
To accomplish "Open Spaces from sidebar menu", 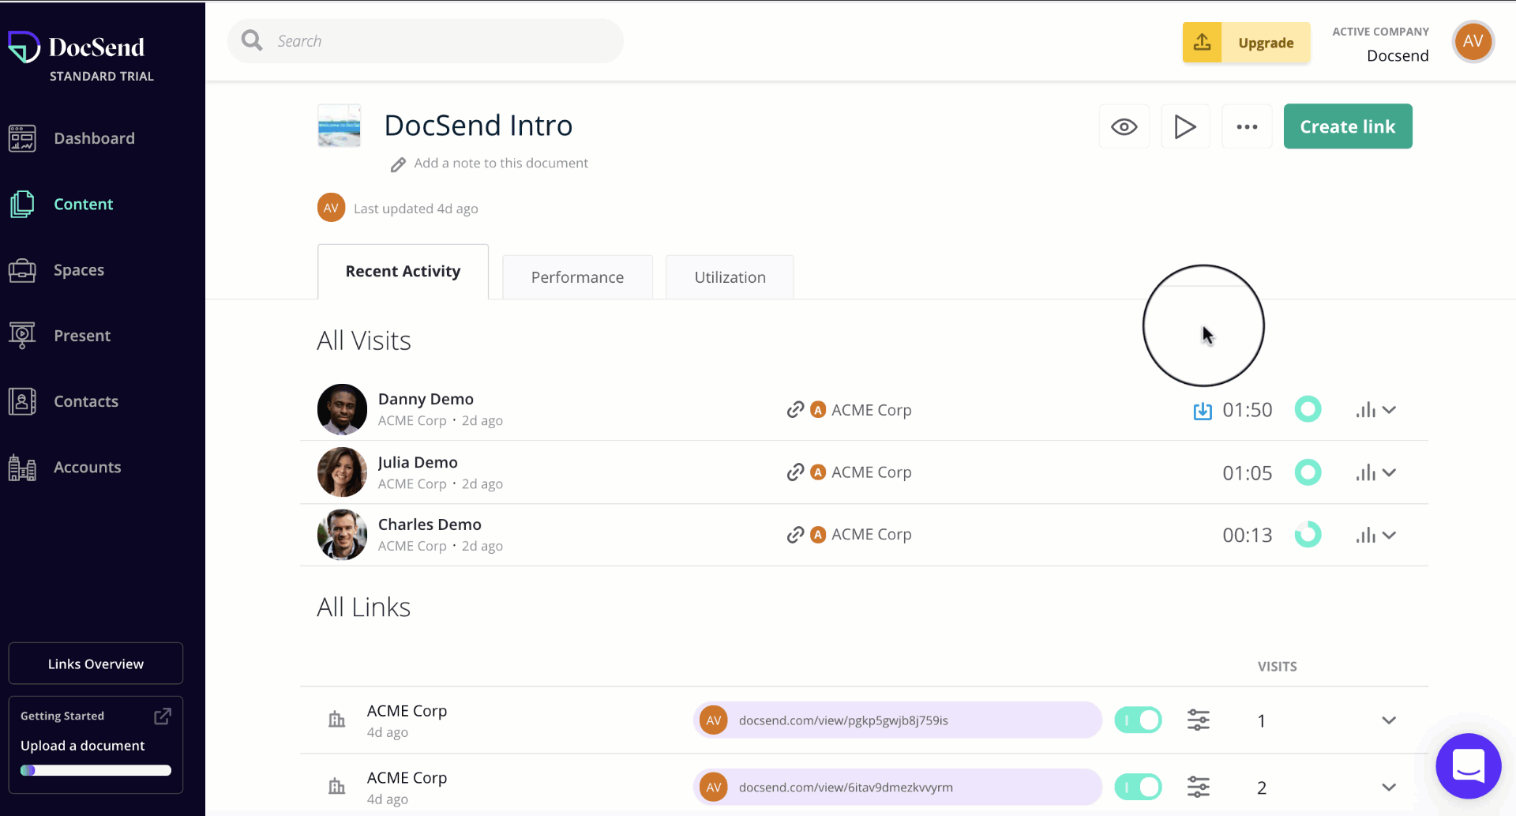I will click(79, 270).
